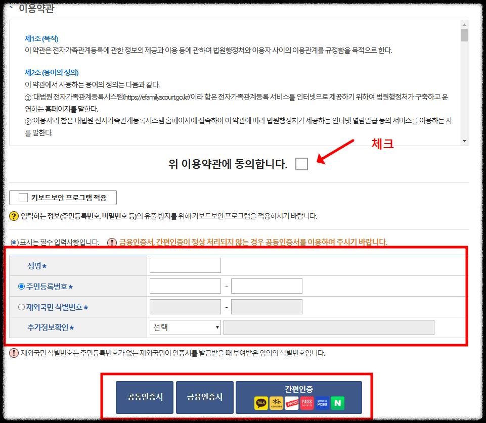Click the ① '대법원 전자가족관계등록시스템 definition line
The width and height of the screenshot is (486, 423).
(x=237, y=103)
